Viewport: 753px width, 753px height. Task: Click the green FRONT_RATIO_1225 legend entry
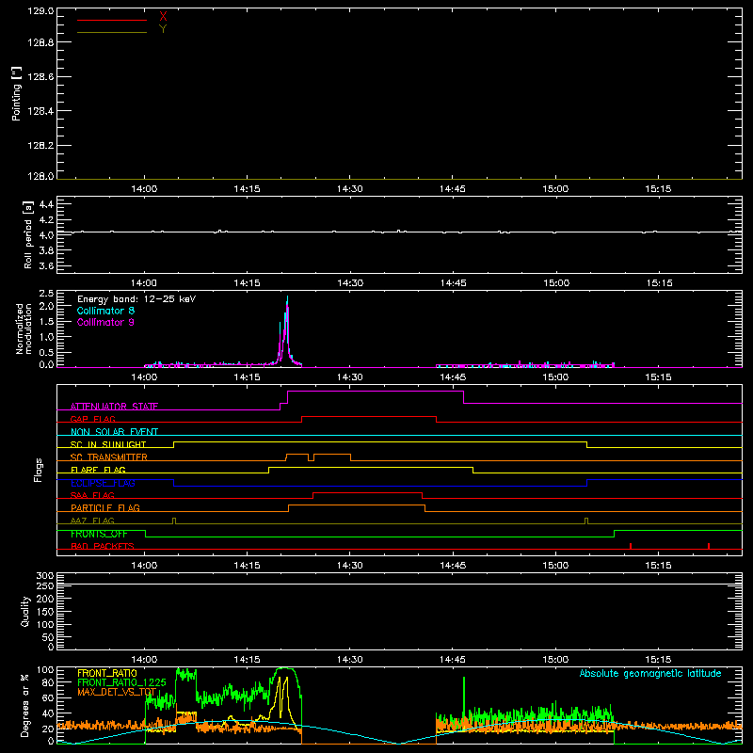click(x=121, y=682)
